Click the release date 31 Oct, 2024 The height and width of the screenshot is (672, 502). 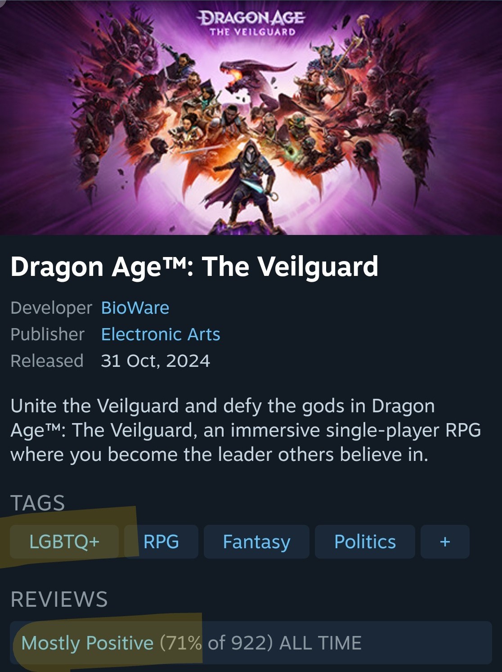[155, 361]
